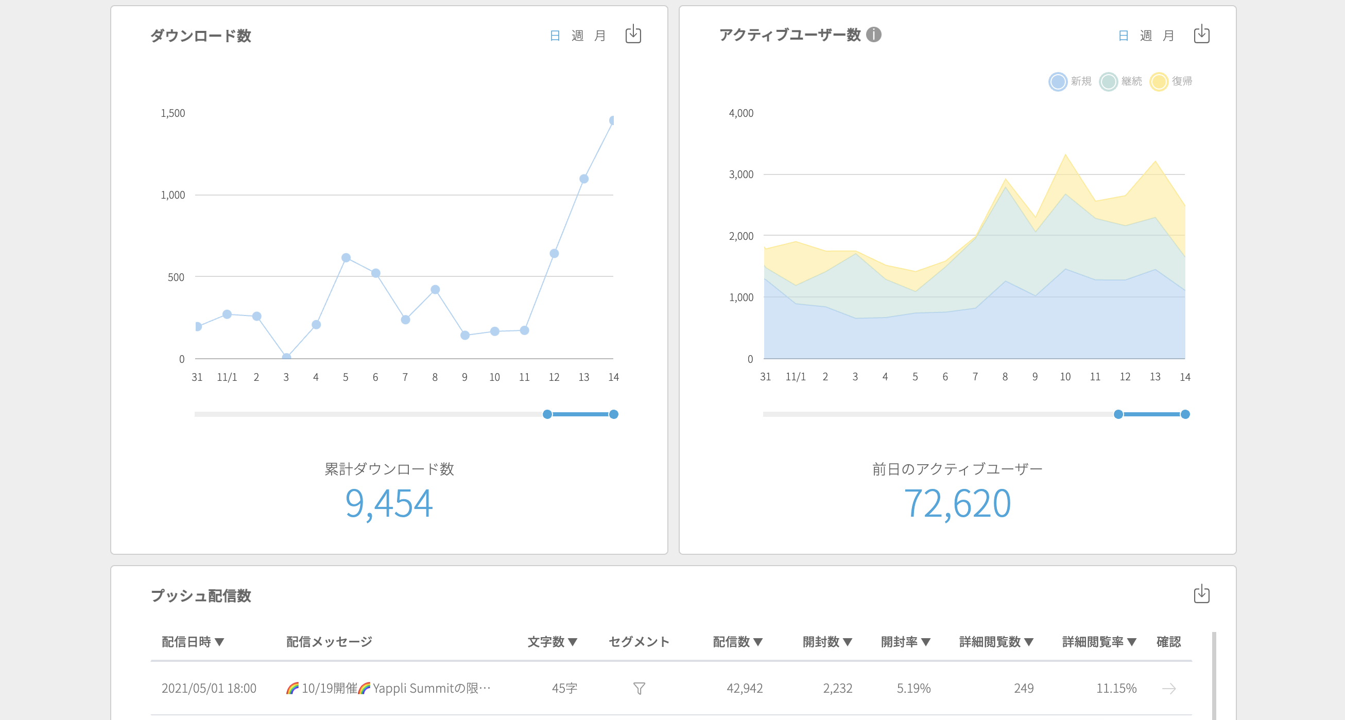1345x720 pixels.
Task: Click the プッシュ配信数 section title
Action: pyautogui.click(x=201, y=596)
